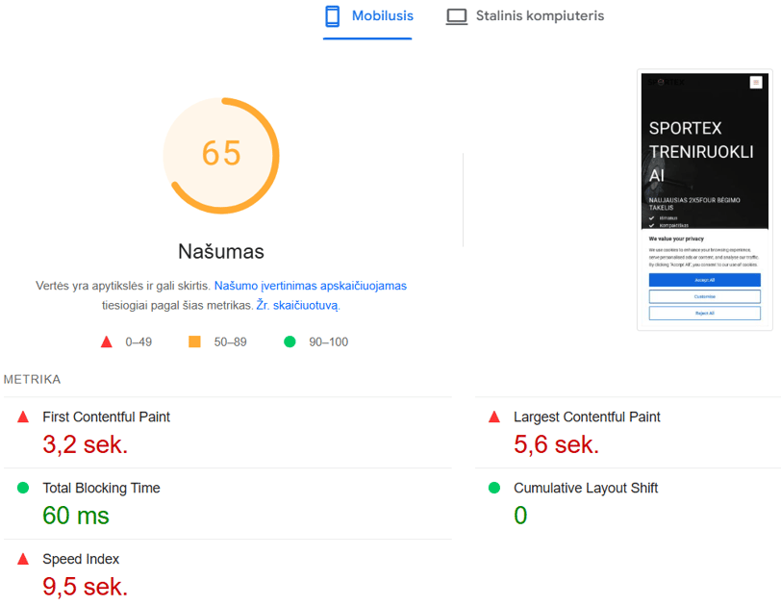The image size is (781, 606).
Task: Click the green circle beside Cumulative Layout Shift
Action: pos(494,488)
